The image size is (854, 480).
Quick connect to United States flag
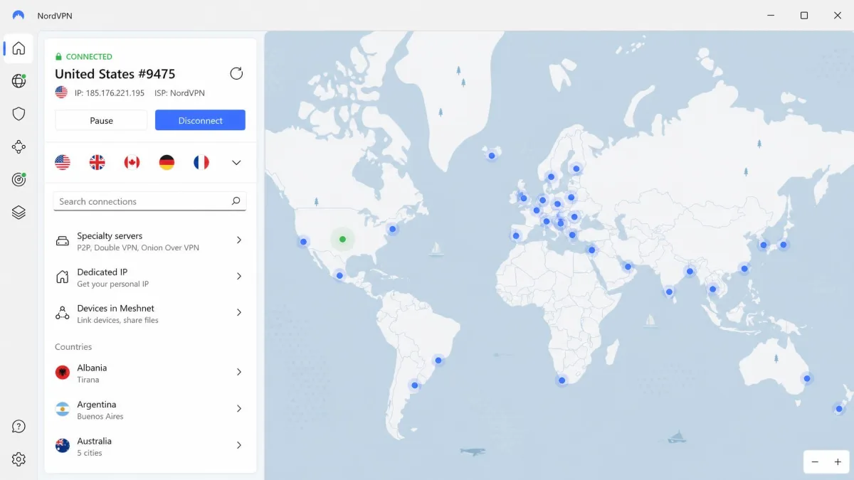[x=63, y=163]
